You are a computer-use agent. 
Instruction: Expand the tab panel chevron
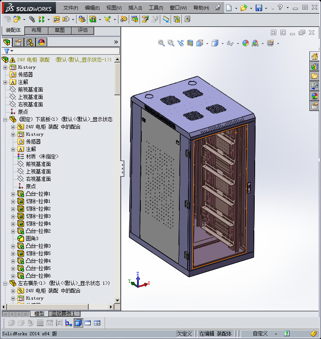[x=116, y=42]
